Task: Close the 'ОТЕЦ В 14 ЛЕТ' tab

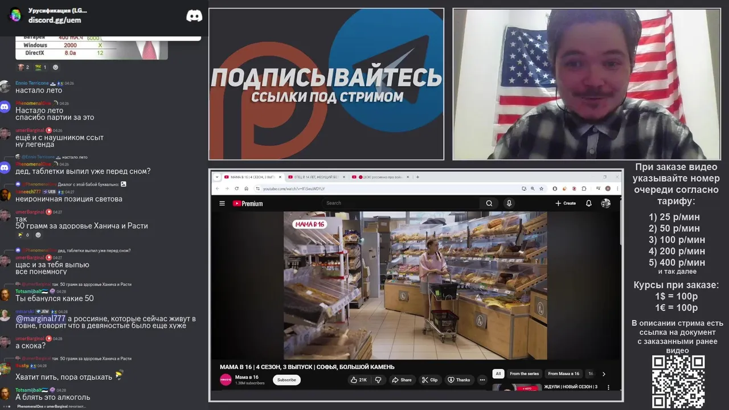Action: pos(343,177)
